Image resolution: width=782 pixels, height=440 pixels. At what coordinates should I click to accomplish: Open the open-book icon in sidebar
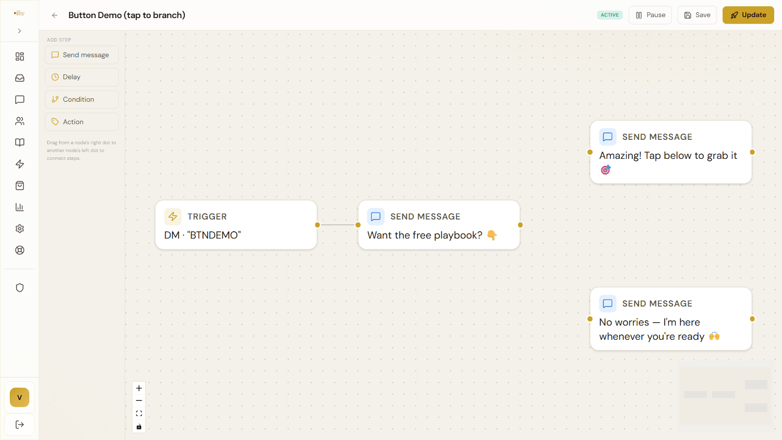click(x=20, y=143)
